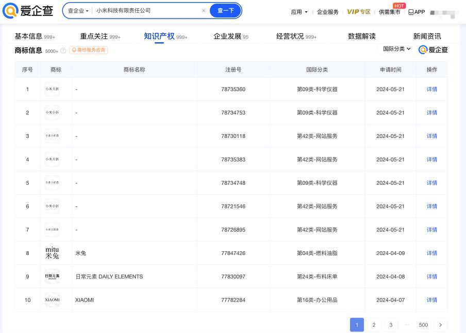Screen dimensions: 466x333
Task: Open the APP download icon link
Action: click(417, 12)
